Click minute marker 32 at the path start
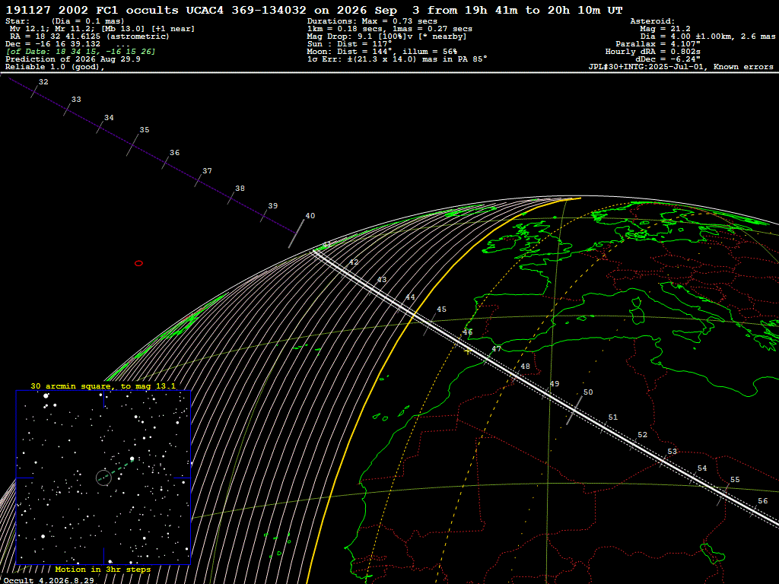Image resolution: width=779 pixels, height=584 pixels. coord(43,81)
